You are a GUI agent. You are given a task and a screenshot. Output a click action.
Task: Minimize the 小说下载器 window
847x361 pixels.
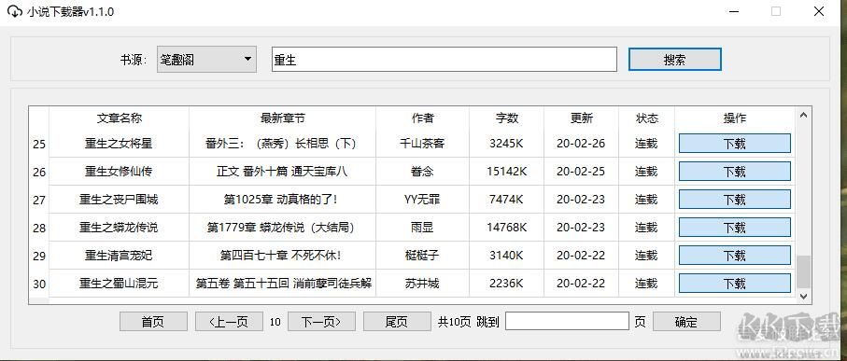[x=733, y=11]
